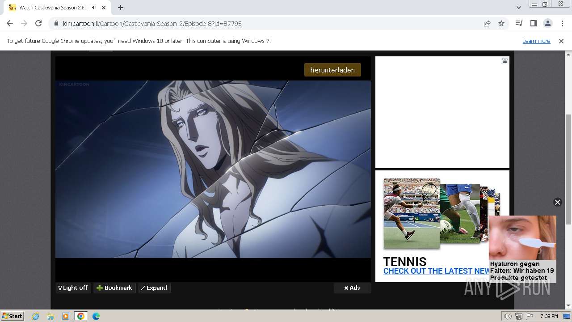Image resolution: width=572 pixels, height=322 pixels.
Task: Mute the tab via speaker icon
Action: click(94, 8)
